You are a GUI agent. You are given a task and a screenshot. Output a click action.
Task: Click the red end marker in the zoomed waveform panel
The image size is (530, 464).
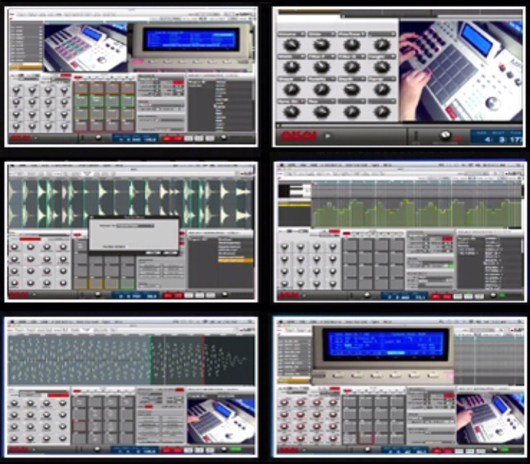(x=203, y=360)
